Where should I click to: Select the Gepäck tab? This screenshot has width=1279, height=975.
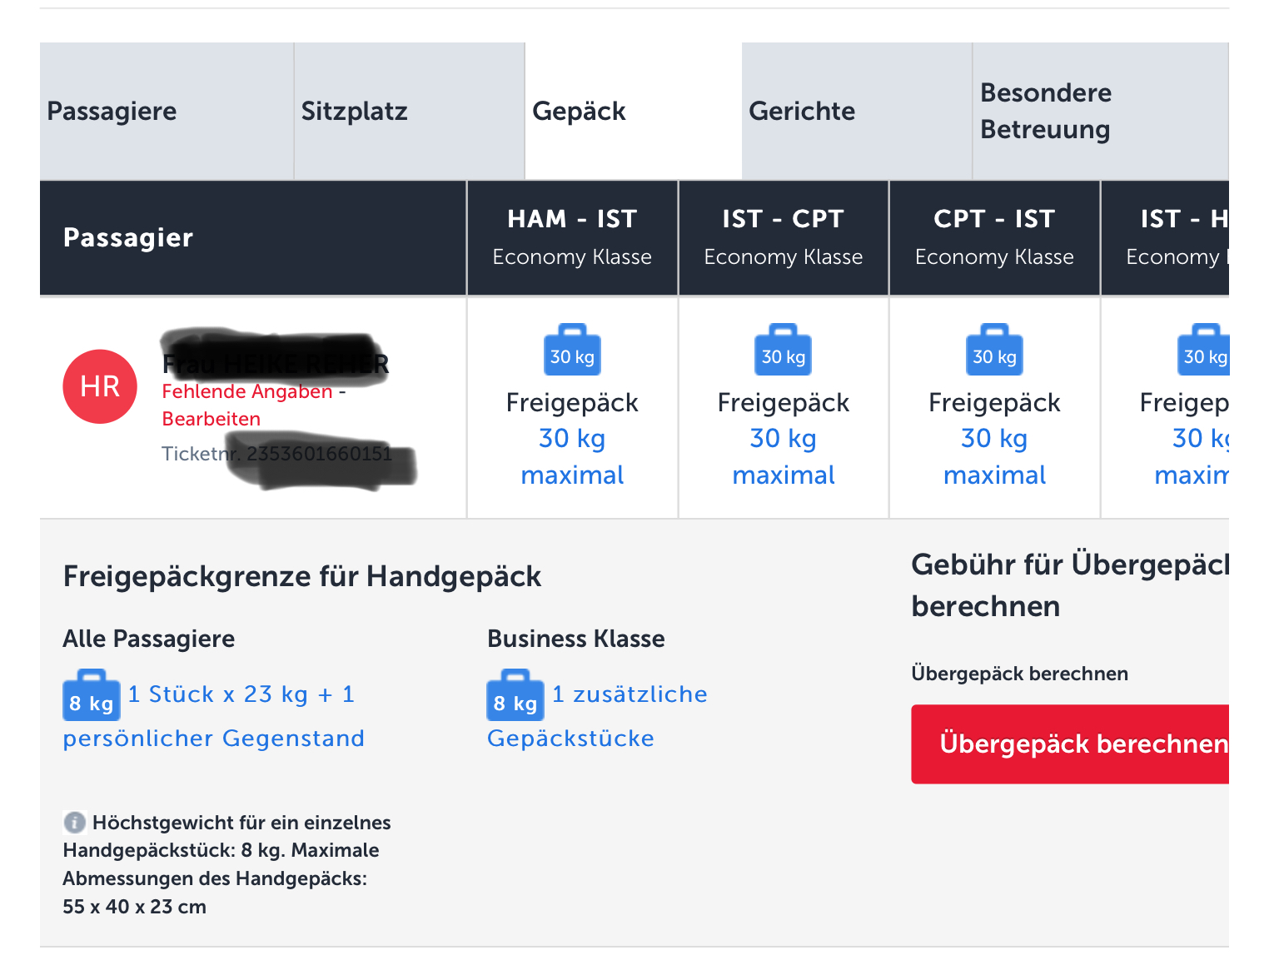pos(633,111)
